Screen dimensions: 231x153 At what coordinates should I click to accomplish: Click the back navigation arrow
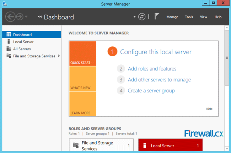tap(11, 17)
